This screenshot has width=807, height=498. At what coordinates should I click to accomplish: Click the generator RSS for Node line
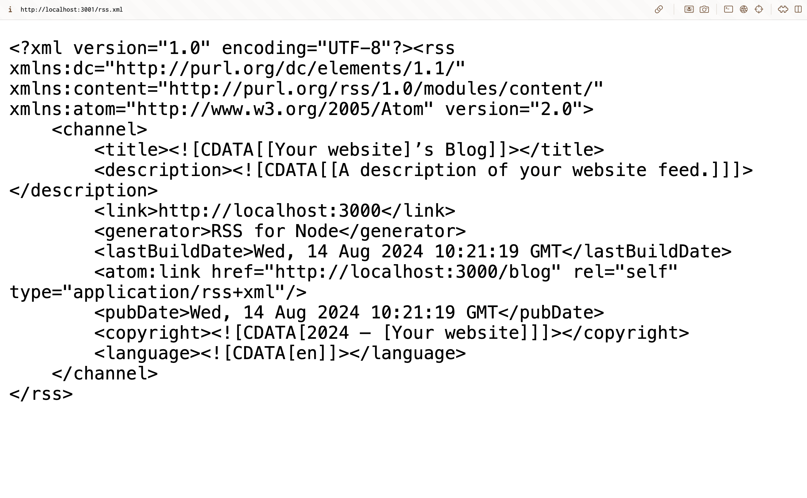click(x=280, y=231)
